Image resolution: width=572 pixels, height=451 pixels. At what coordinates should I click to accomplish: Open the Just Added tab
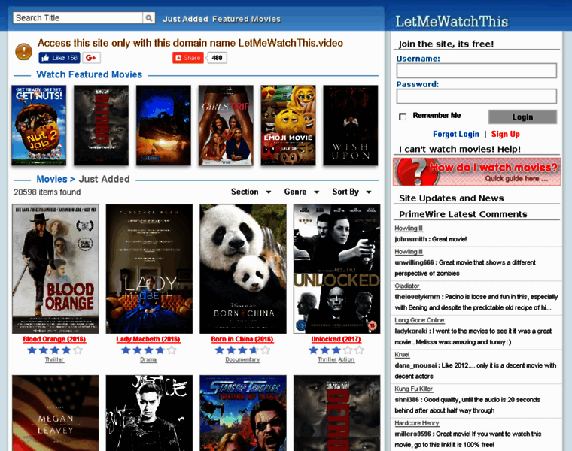185,19
